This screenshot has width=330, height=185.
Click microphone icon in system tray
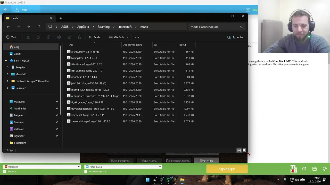click(x=285, y=180)
